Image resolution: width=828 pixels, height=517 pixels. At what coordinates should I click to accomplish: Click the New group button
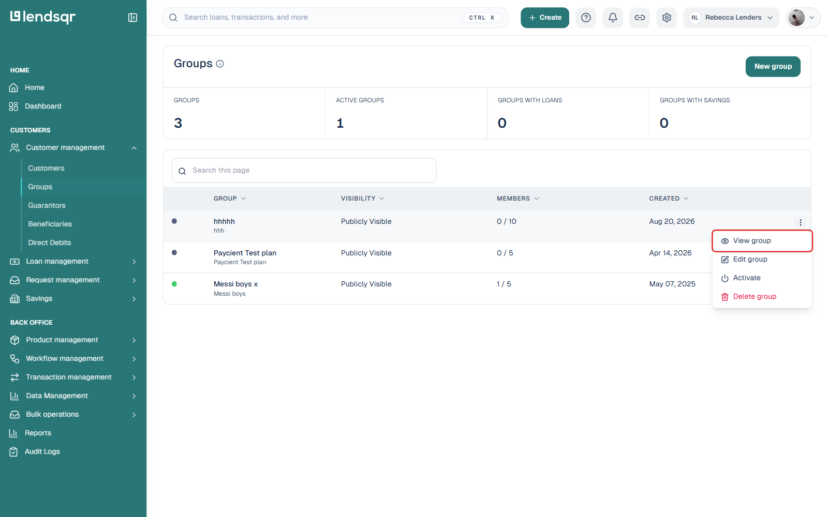coord(773,67)
